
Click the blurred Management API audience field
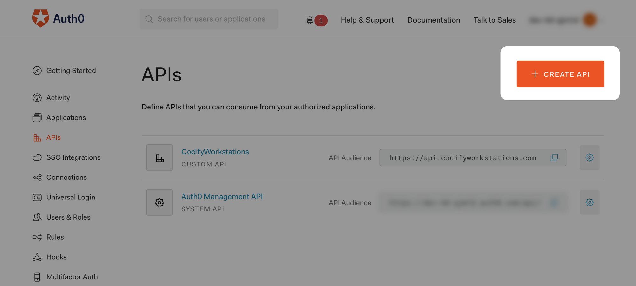click(473, 202)
